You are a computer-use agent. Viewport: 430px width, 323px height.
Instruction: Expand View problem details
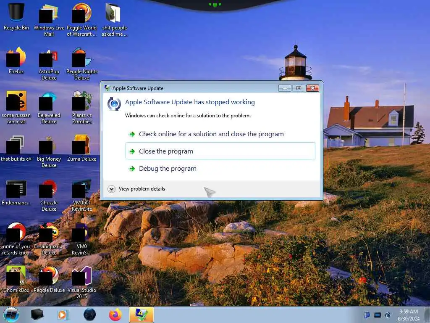[136, 189]
